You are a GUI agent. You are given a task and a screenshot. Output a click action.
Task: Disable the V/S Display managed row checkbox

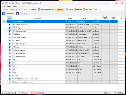point(10,50)
